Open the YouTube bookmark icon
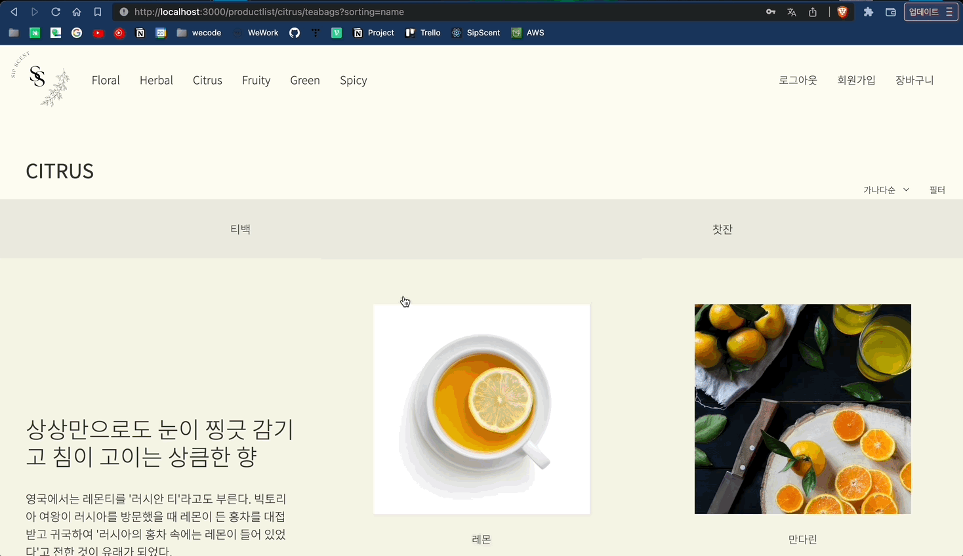 [x=98, y=33]
